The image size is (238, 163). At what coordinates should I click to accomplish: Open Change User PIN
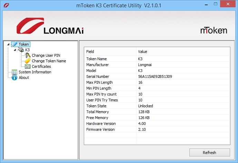[46, 55]
